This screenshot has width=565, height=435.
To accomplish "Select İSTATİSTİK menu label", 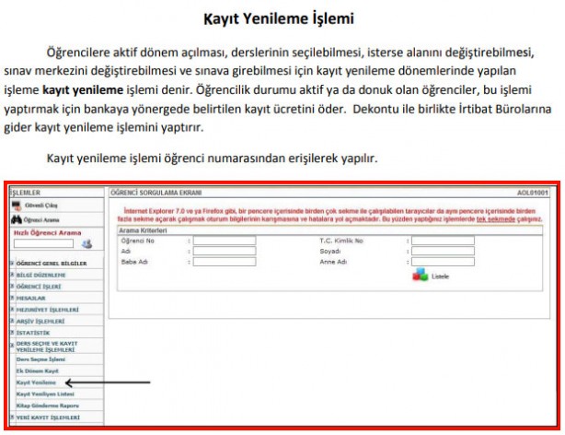I will [33, 333].
